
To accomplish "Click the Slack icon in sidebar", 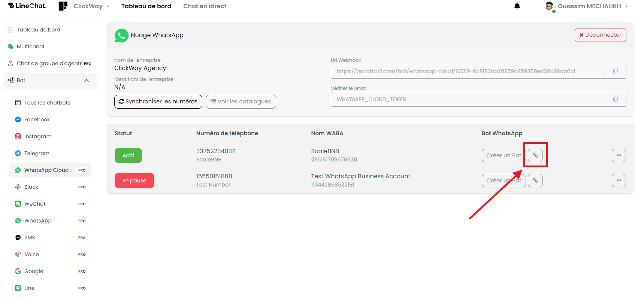I will click(18, 187).
